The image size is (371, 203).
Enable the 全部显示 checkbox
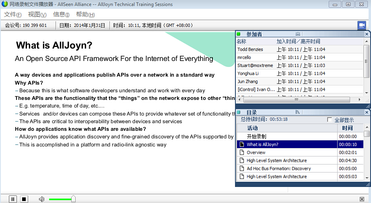(330, 120)
